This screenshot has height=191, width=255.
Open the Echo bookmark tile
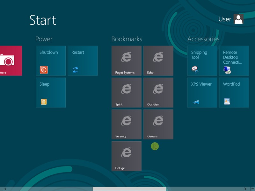(x=158, y=60)
